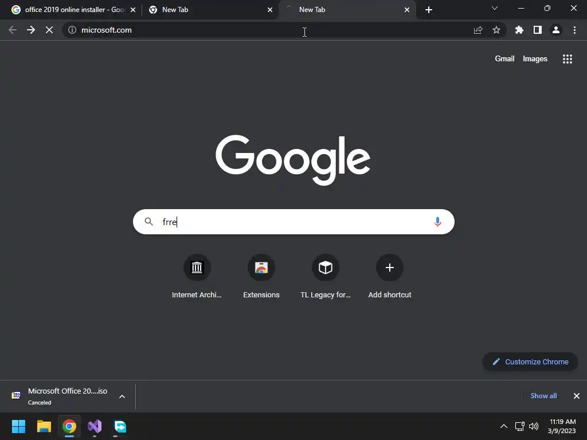The height and width of the screenshot is (440, 587).
Task: Open the teal arrow app in the taskbar
Action: click(120, 426)
